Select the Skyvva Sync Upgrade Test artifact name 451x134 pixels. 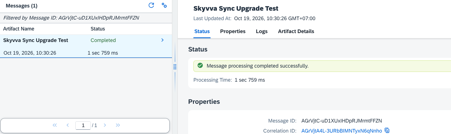coord(36,40)
